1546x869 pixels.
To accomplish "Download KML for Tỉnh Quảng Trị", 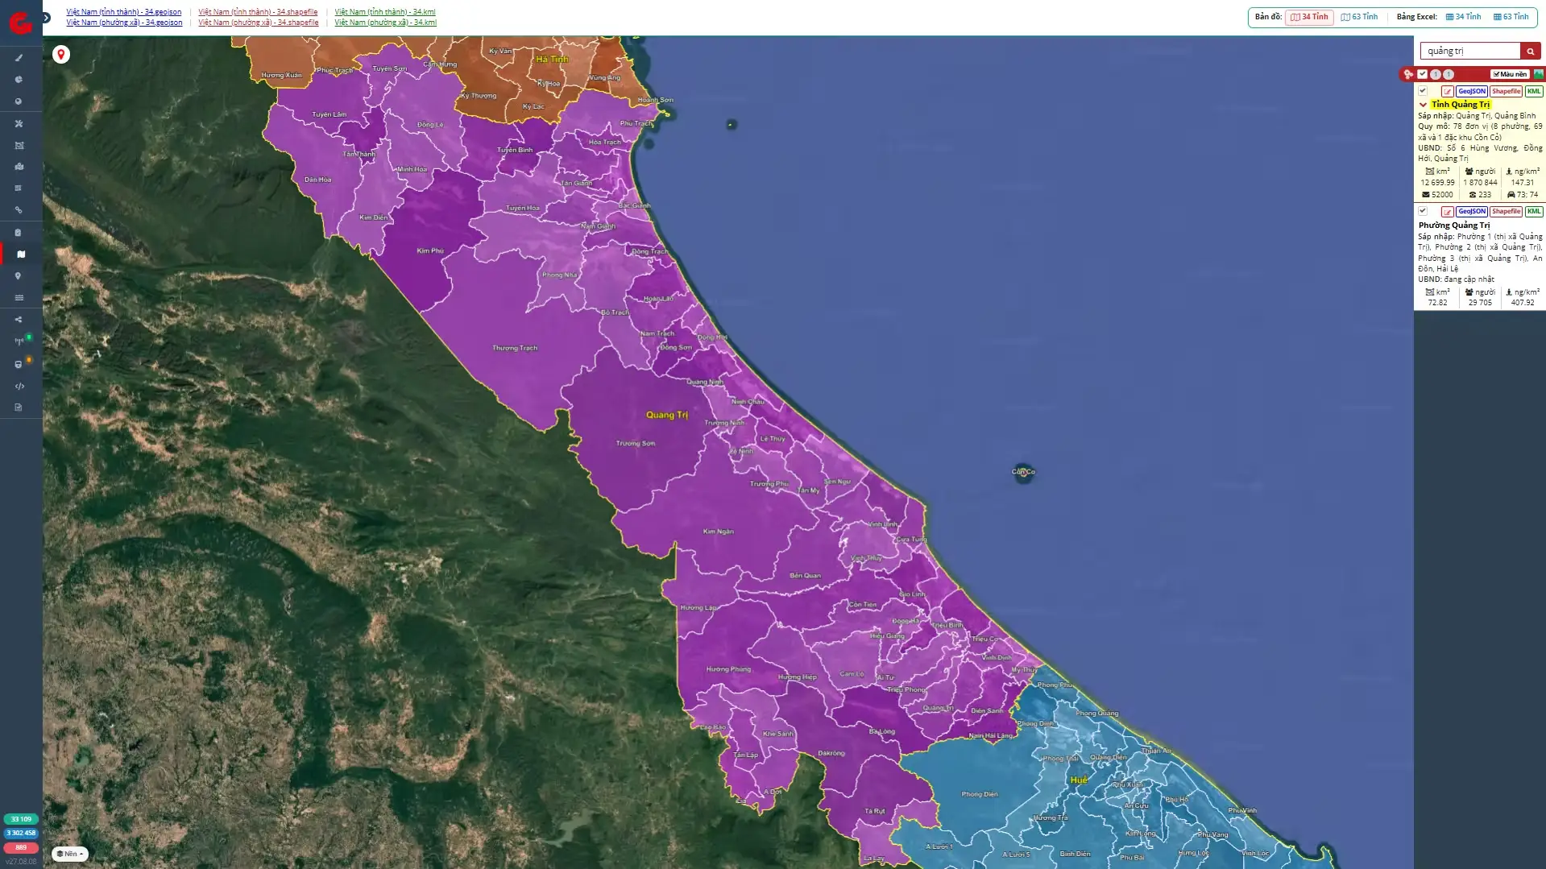I will click(x=1533, y=91).
